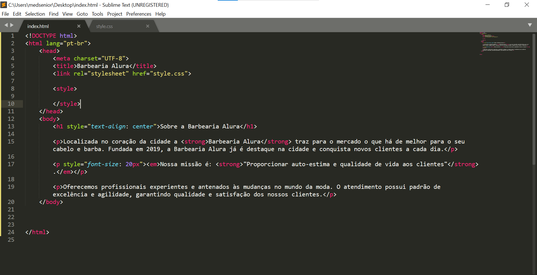Open the View menu

[x=67, y=14]
